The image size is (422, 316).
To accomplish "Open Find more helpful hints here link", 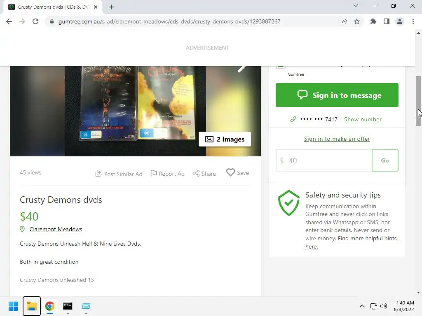I will click(351, 242).
